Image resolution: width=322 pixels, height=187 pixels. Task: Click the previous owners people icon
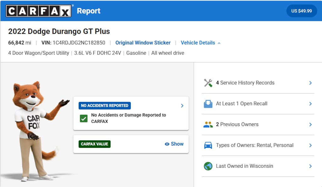pos(208,125)
